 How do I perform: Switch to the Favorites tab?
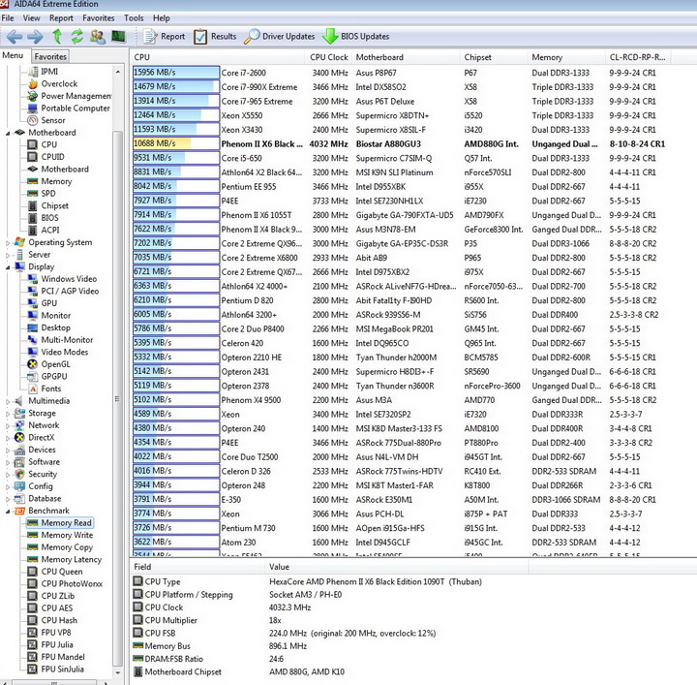(x=50, y=56)
